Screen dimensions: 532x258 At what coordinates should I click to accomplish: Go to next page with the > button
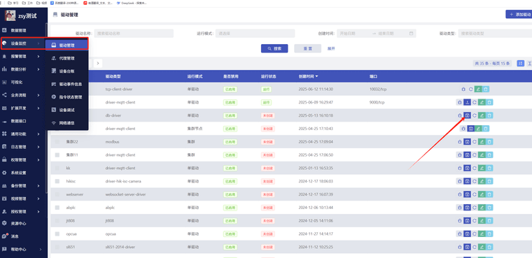(98, 63)
